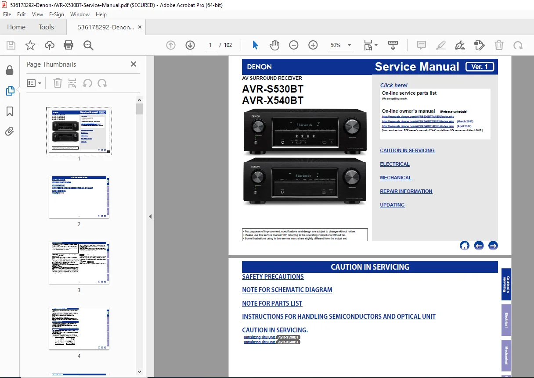Close the Page Thumbnails panel
Viewport: 534px width, 378px height.
coord(133,64)
